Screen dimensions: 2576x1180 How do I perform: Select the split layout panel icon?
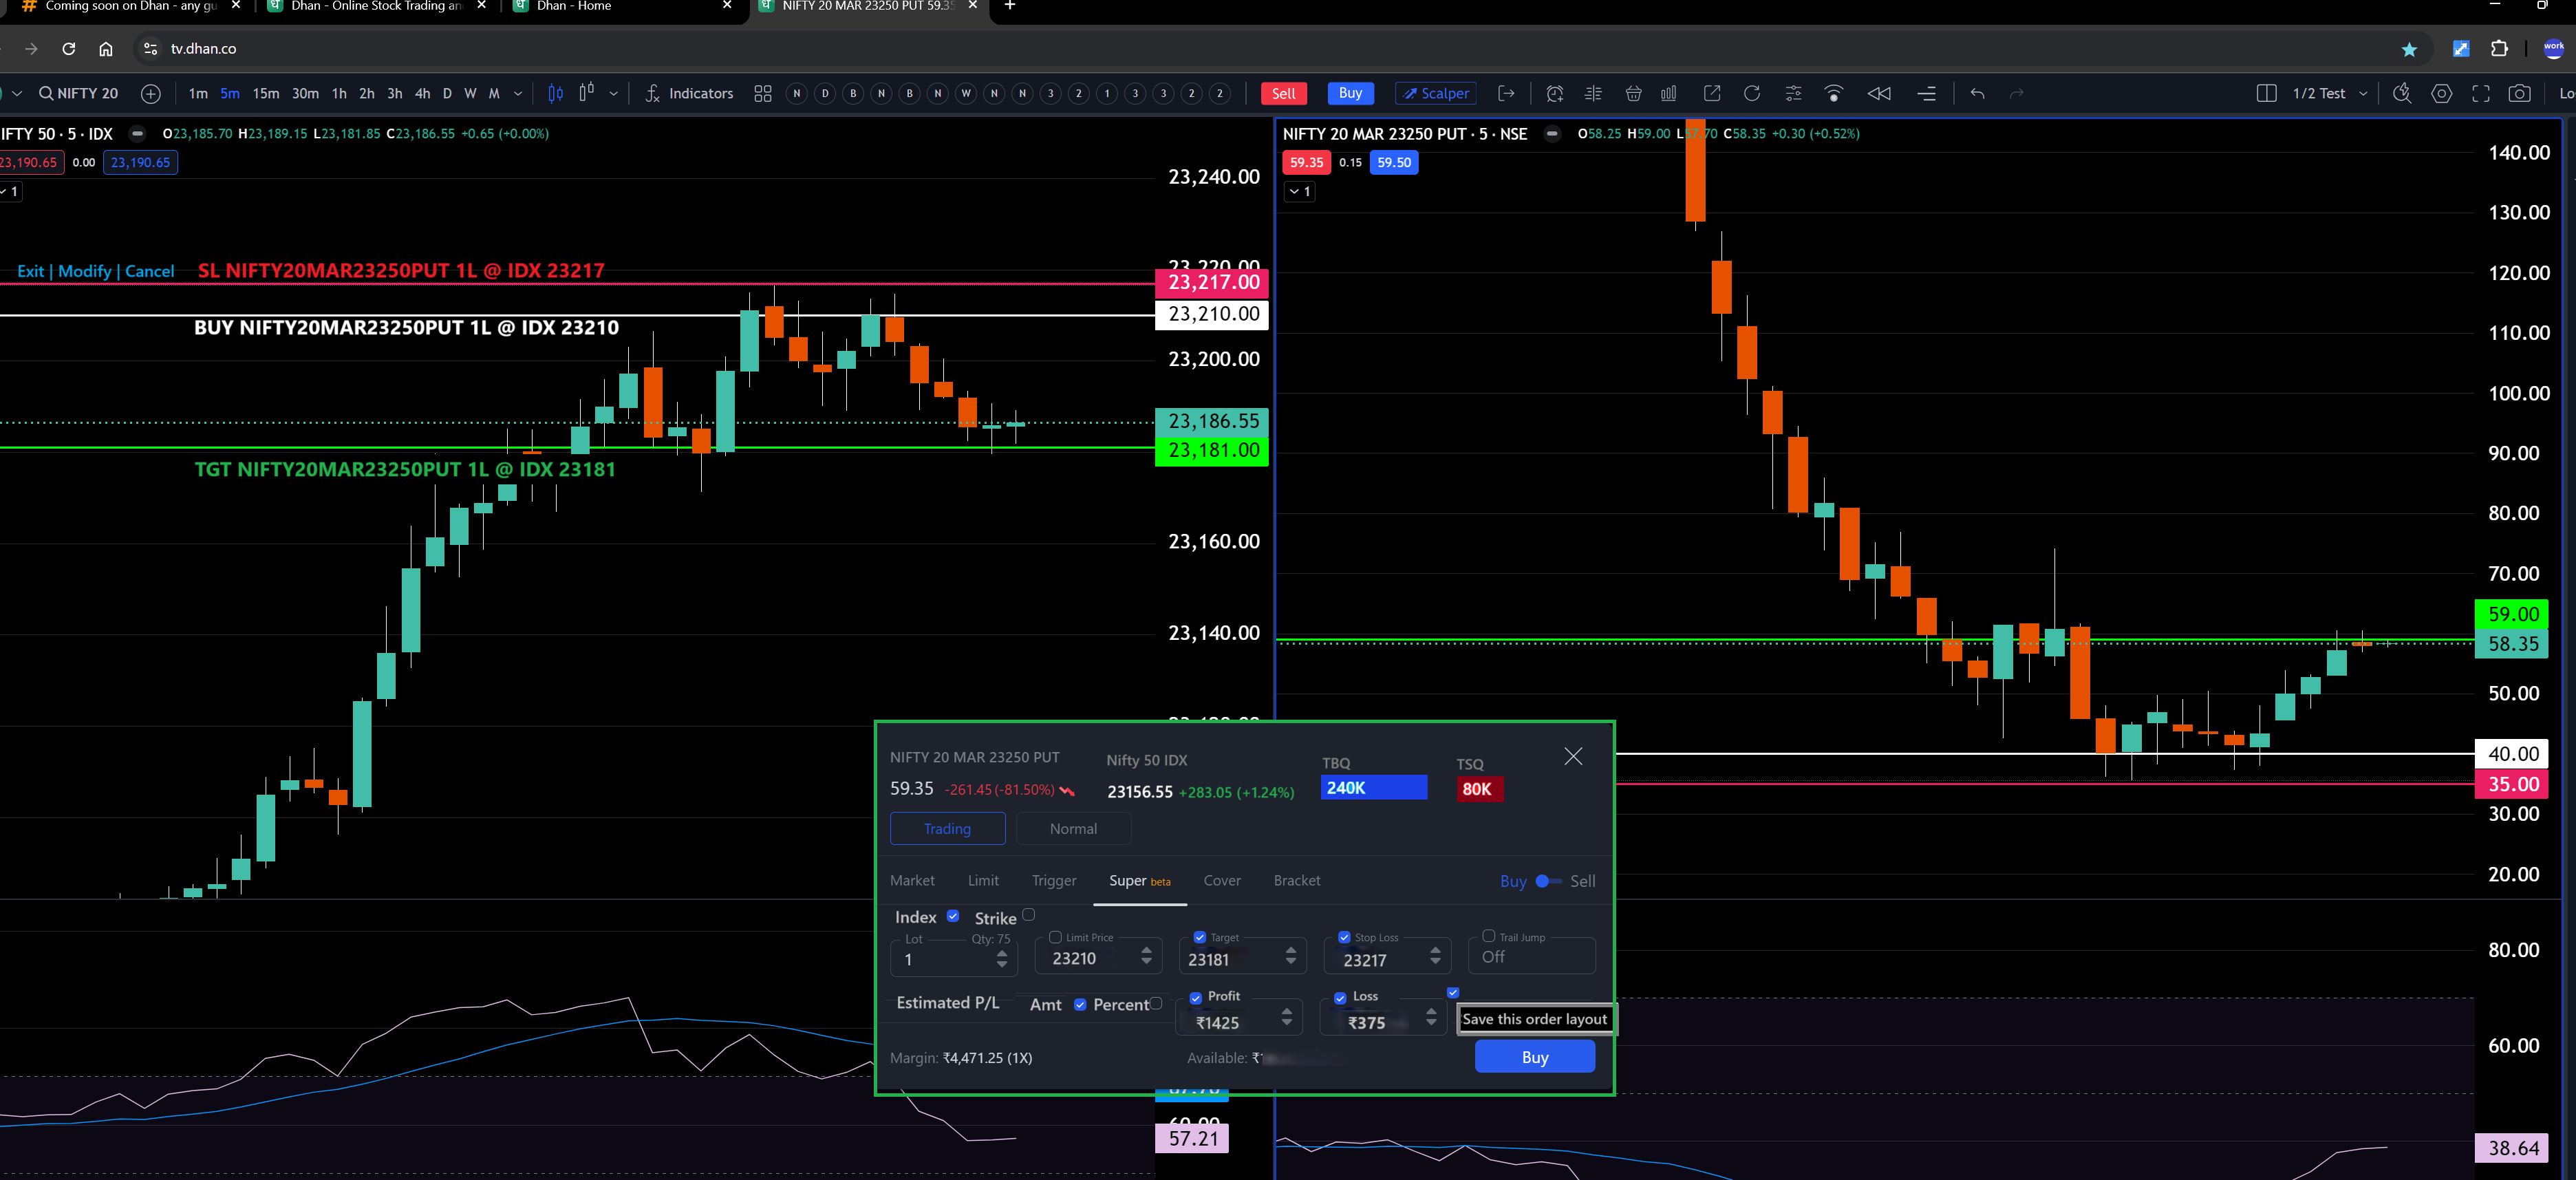coord(2267,93)
